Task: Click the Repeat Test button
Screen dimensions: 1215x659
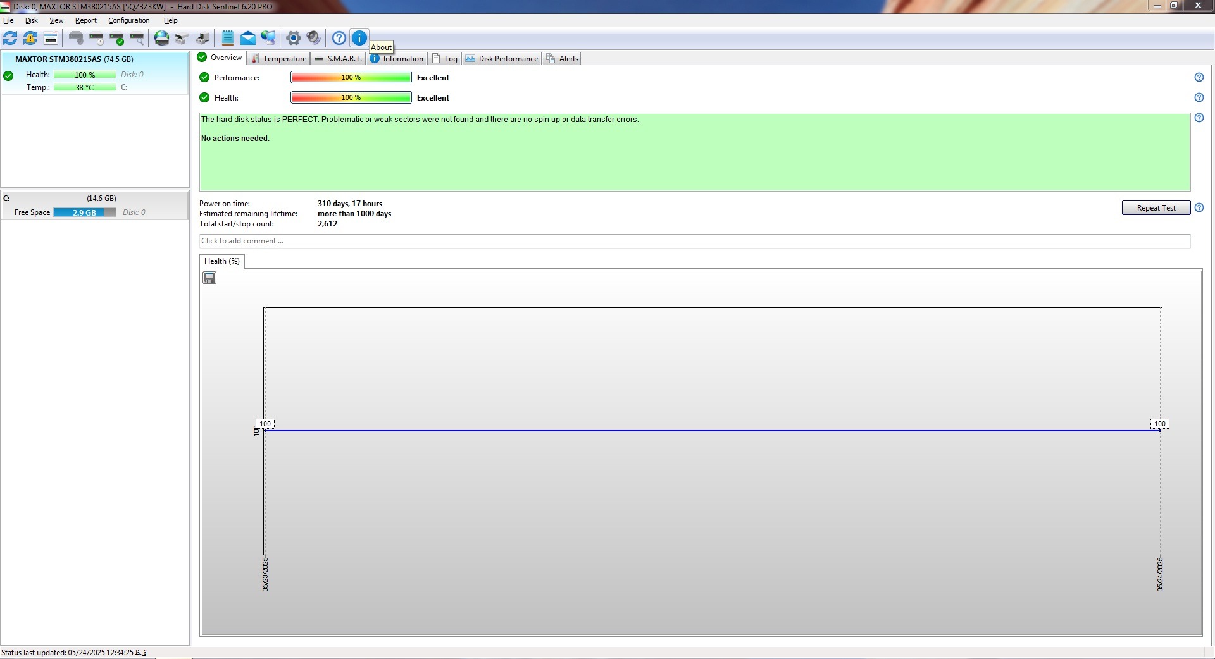Action: click(1156, 208)
